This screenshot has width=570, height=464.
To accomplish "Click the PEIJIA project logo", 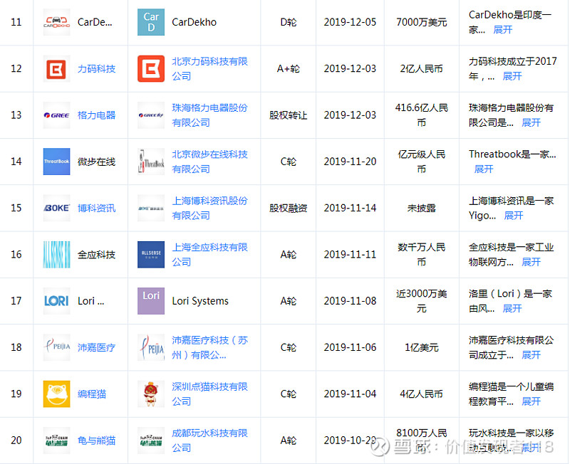I will point(56,347).
